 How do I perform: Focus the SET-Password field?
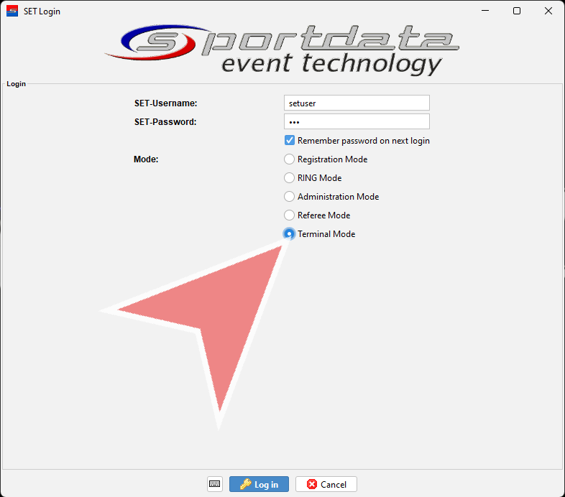click(357, 121)
